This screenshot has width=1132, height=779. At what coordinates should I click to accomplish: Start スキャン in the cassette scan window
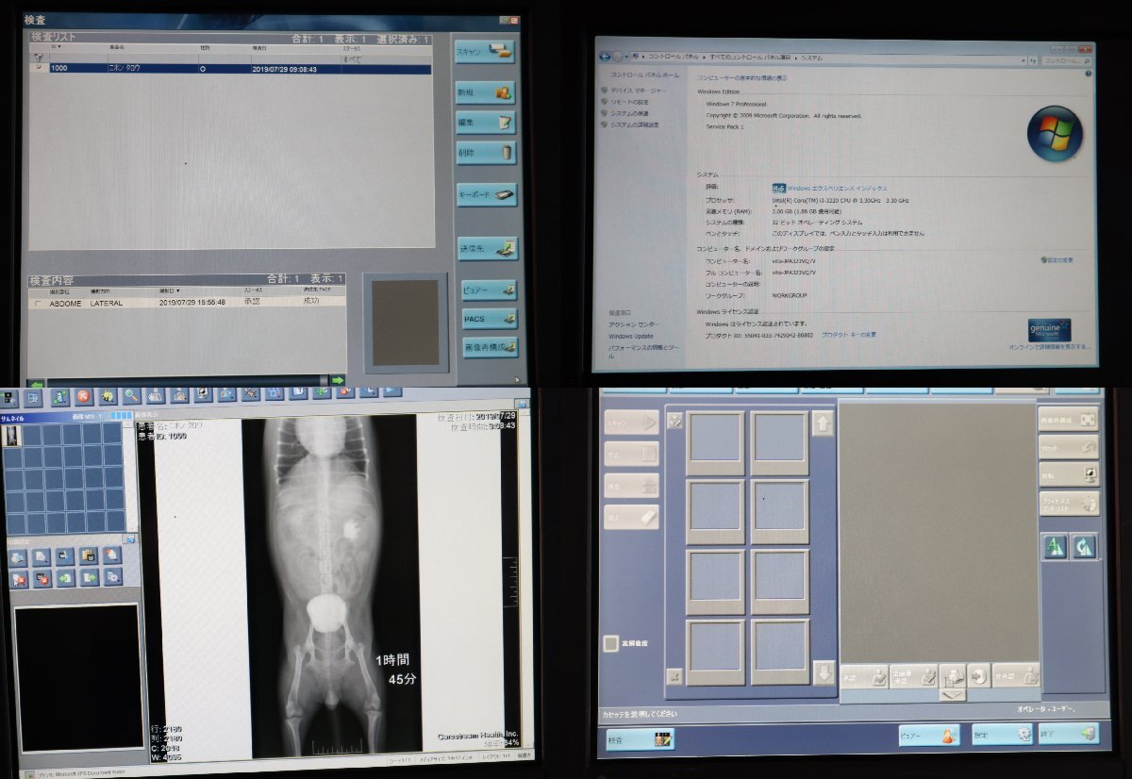631,423
